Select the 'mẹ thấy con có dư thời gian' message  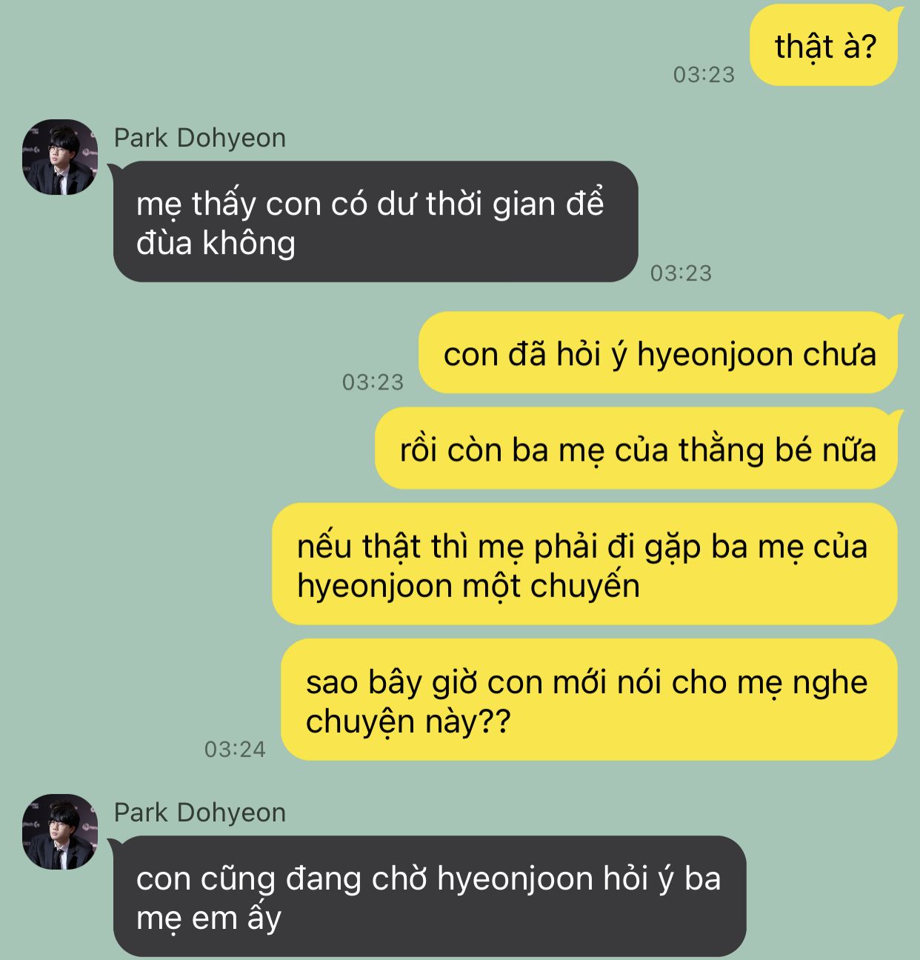[x=376, y=221]
